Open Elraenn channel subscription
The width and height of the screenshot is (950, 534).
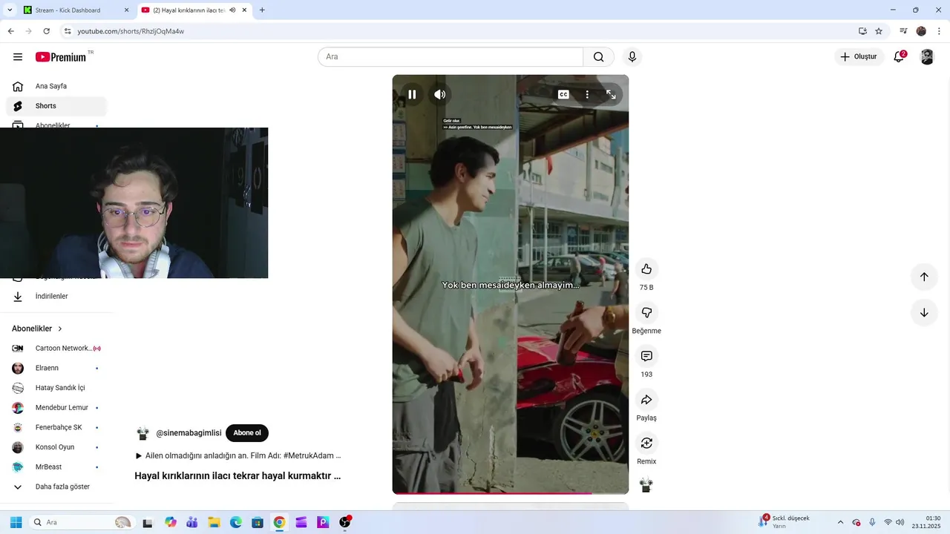(56, 368)
